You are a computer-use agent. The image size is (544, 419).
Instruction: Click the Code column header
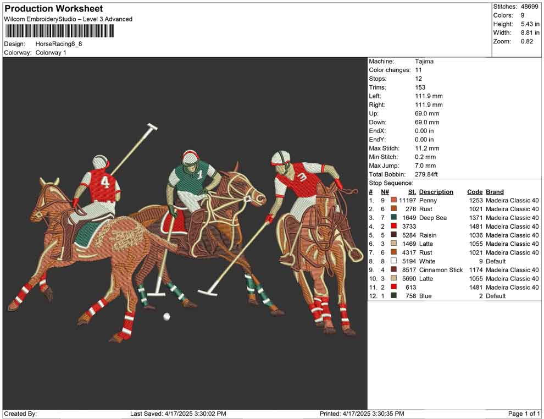(x=474, y=191)
